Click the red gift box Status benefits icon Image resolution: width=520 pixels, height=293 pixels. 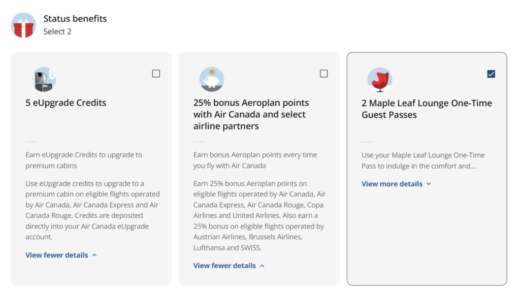click(x=23, y=25)
